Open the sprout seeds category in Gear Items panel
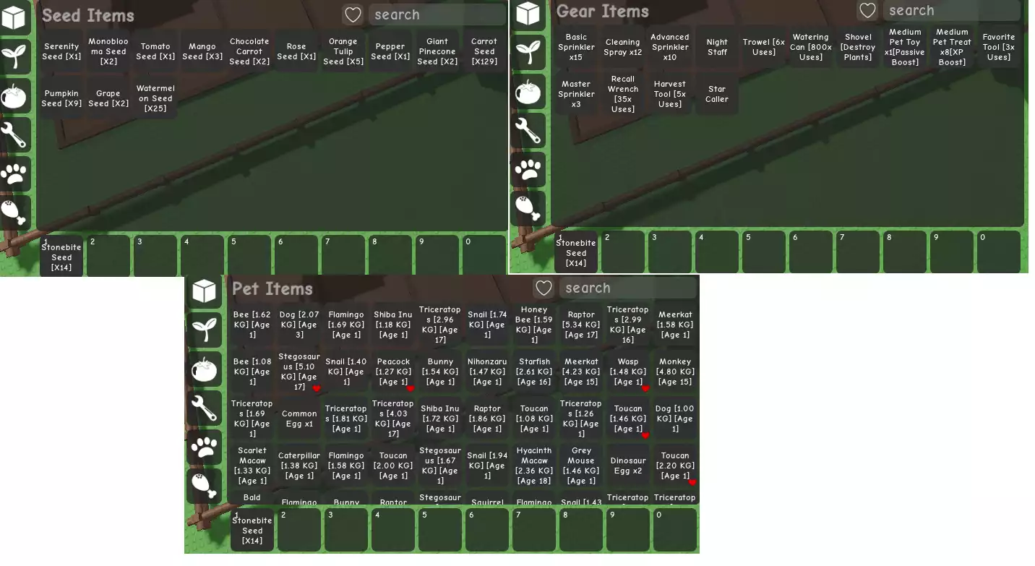 click(529, 52)
